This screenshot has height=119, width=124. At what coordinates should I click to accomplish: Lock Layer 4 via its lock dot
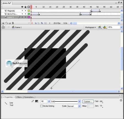pyautogui.click(x=25, y=17)
